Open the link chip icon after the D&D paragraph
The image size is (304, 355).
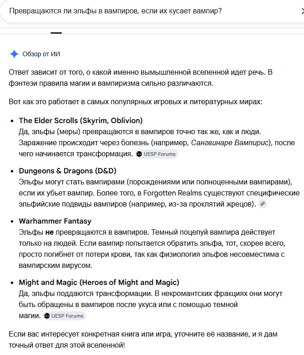263,204
